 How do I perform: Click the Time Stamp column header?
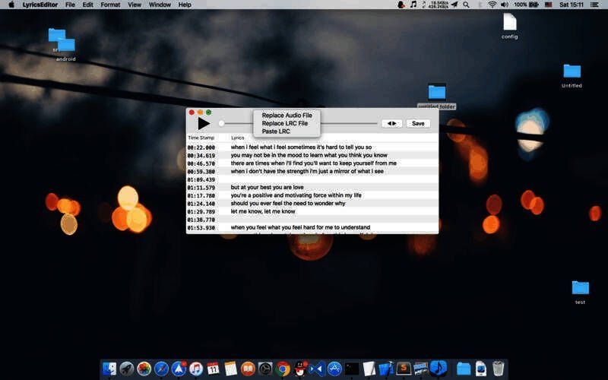coord(201,138)
